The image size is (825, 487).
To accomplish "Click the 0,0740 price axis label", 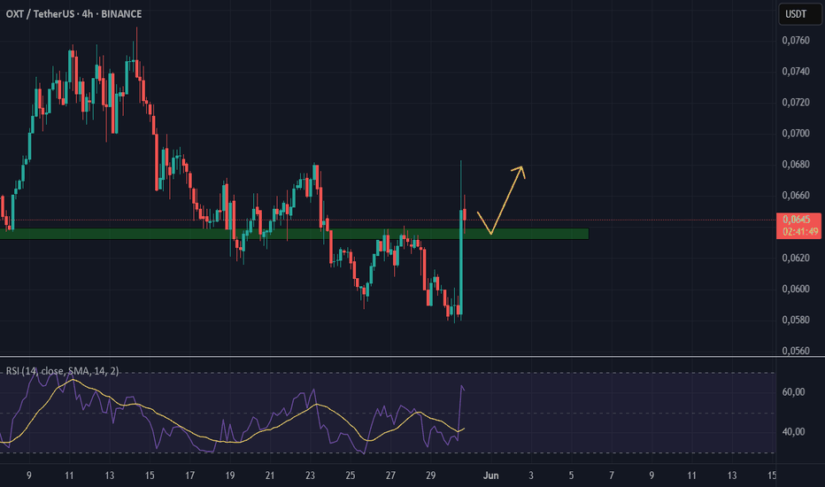I will click(796, 72).
